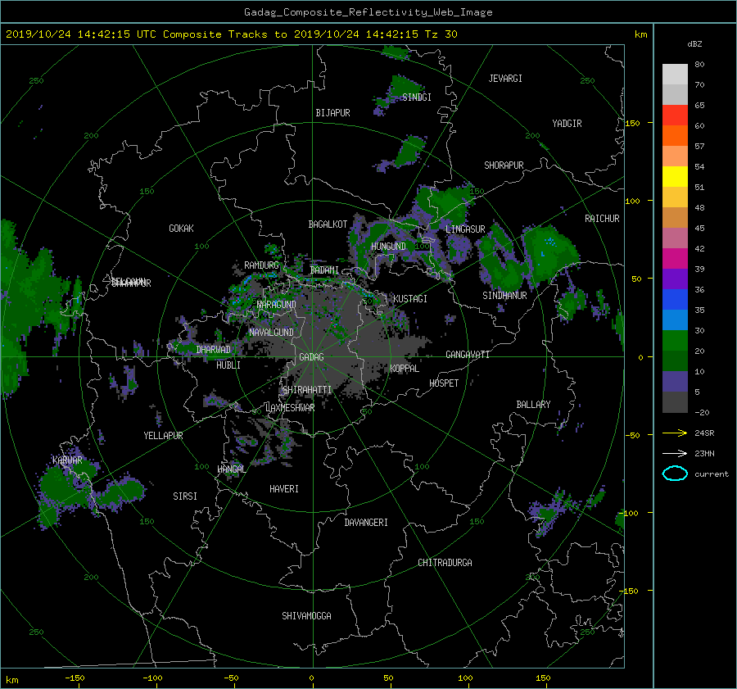The width and height of the screenshot is (737, 689).
Task: Click the GADAG radar center label
Action: point(312,357)
